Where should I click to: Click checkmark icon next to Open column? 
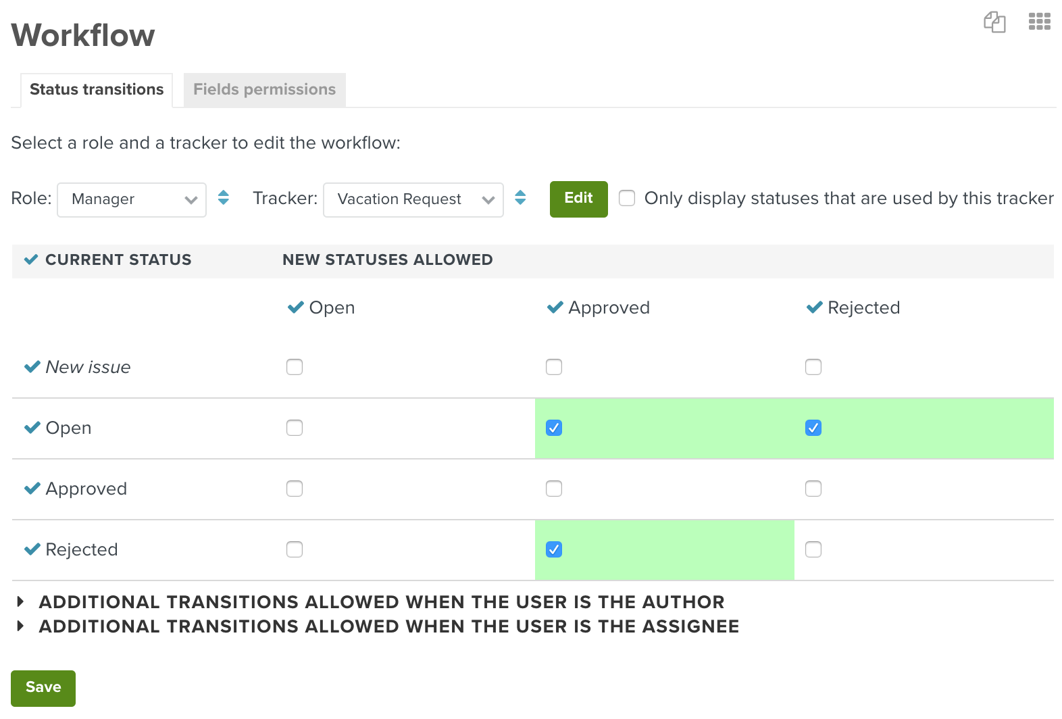coord(295,307)
